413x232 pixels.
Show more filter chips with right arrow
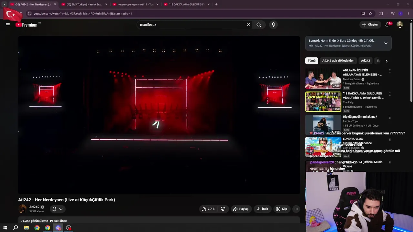tap(387, 61)
